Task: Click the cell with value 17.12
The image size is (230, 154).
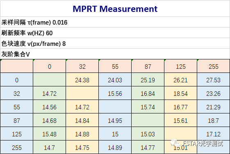Action: point(214,134)
